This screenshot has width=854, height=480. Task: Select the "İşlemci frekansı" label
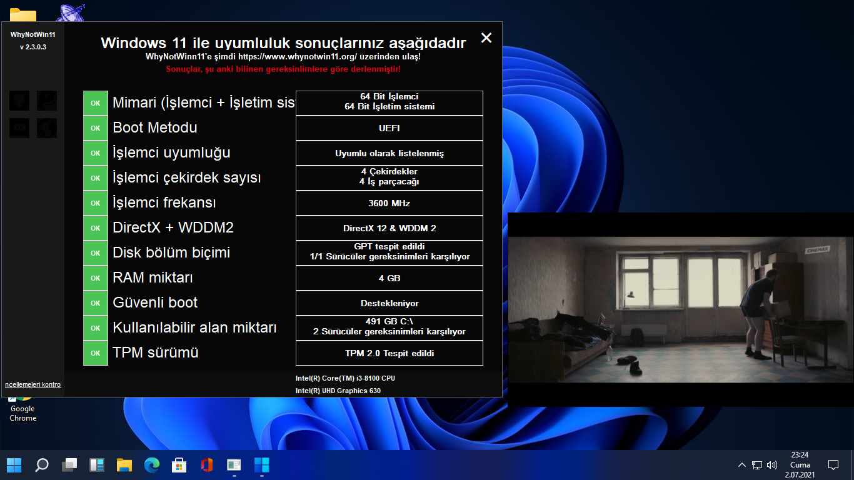[x=164, y=203]
